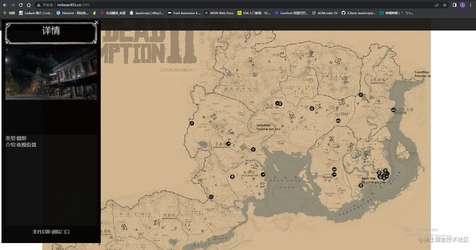Open the green leaf icon bookmark
The width and height of the screenshot is (476, 250).
[94, 13]
